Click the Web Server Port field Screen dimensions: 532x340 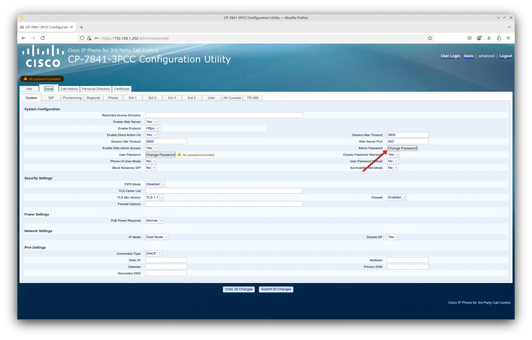(408, 141)
